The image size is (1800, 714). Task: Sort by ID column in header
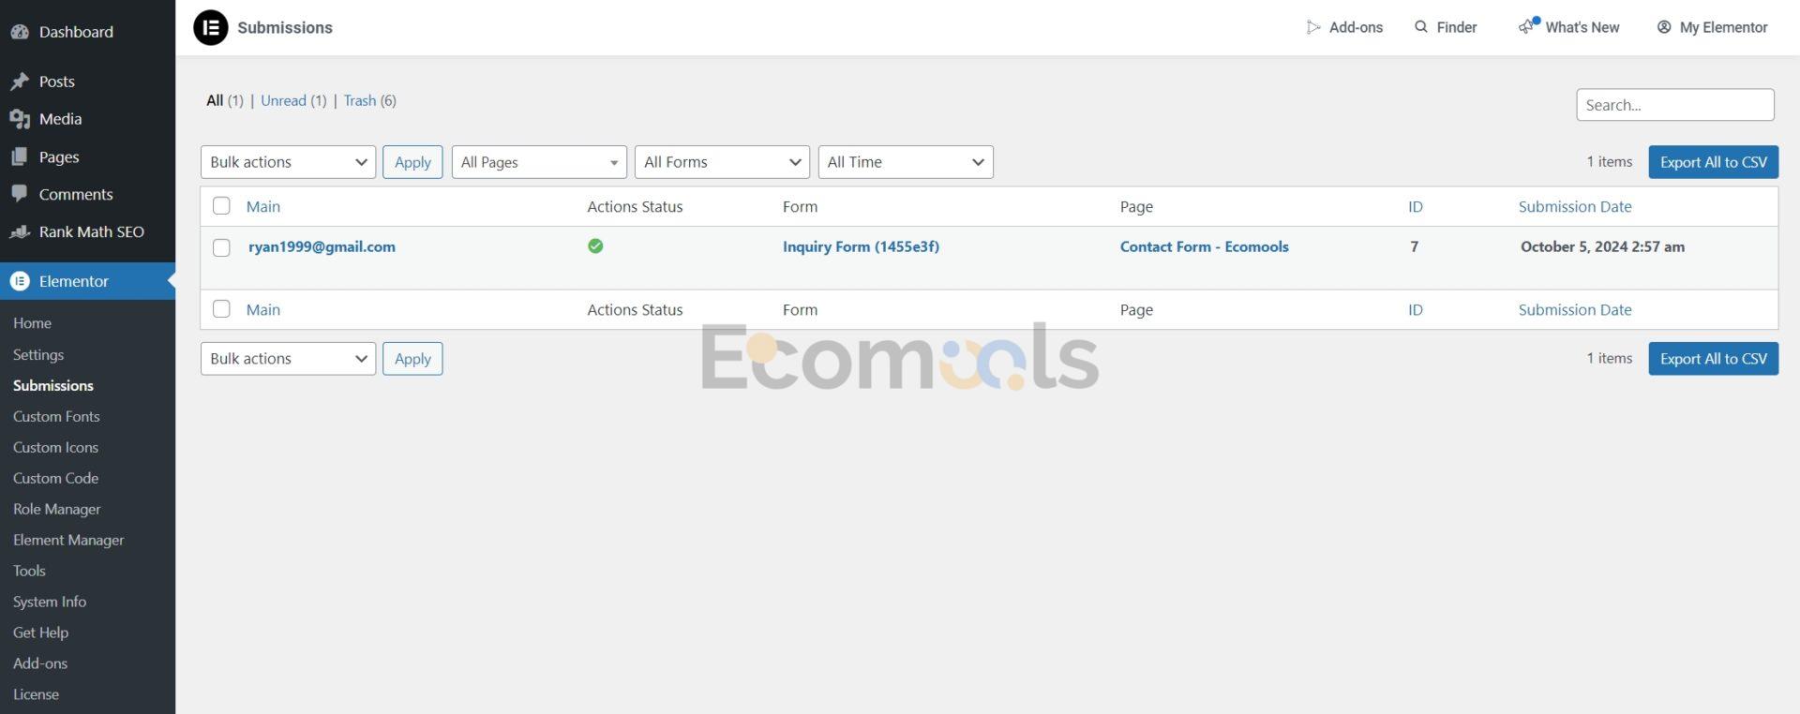click(1416, 207)
